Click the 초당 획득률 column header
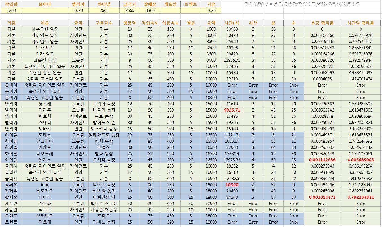Screen dimensions: 382x227 coord(322,23)
